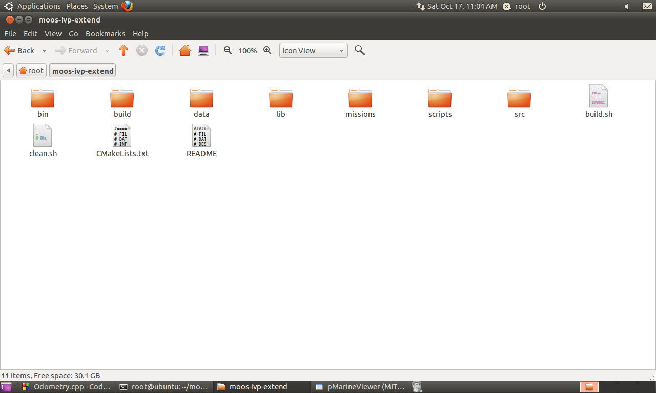Go to the Home folder
656x393 pixels.
[185, 50]
